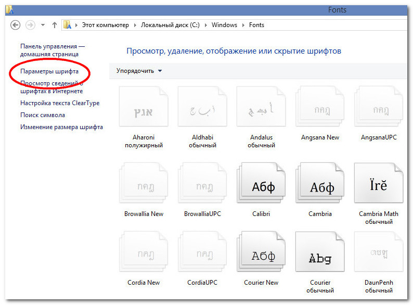This screenshot has height=305, width=413.
Task: Go up one folder level arrow
Action: (55, 25)
